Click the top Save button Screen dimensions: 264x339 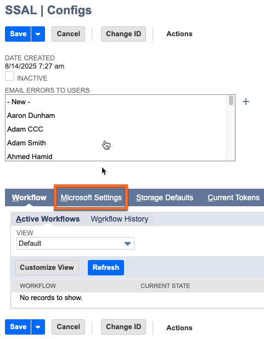click(18, 34)
